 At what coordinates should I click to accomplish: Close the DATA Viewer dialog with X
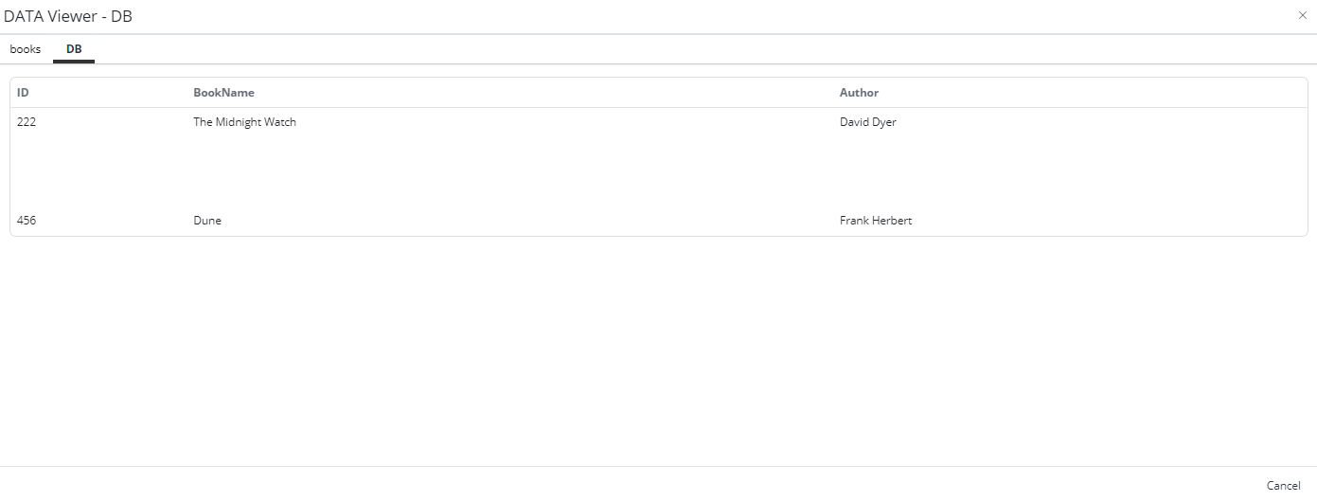tap(1302, 15)
